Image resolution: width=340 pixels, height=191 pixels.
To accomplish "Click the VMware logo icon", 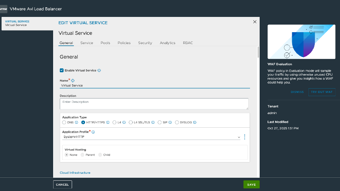I will pyautogui.click(x=4, y=9).
